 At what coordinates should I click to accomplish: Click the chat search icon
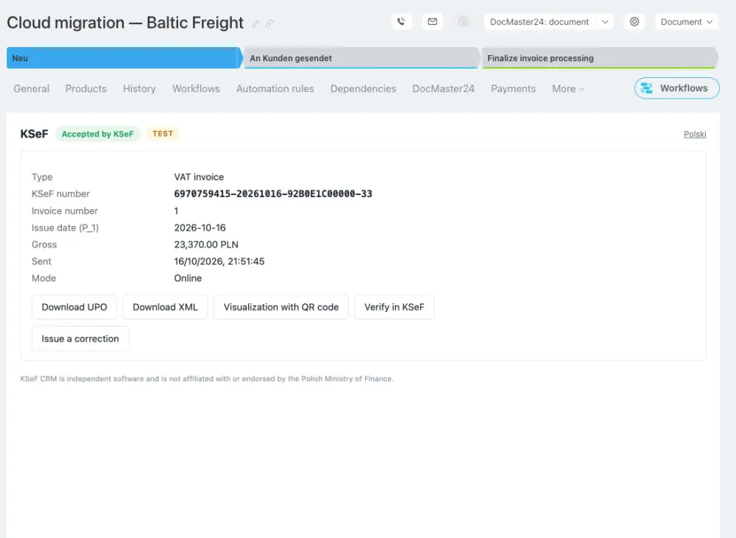pyautogui.click(x=463, y=21)
